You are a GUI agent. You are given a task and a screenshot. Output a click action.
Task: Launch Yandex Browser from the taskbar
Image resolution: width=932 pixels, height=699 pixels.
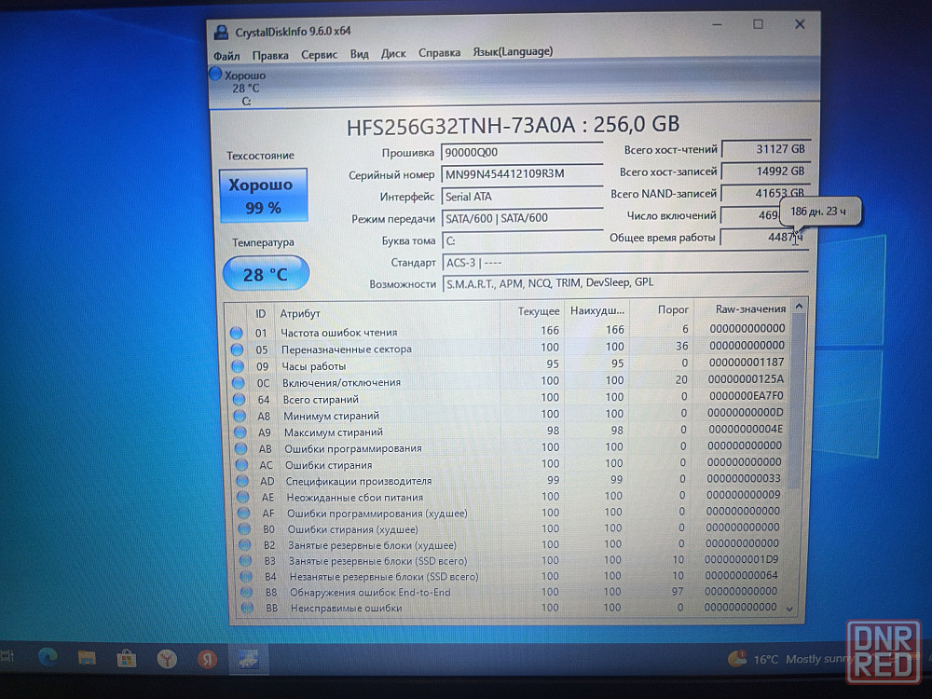[167, 659]
